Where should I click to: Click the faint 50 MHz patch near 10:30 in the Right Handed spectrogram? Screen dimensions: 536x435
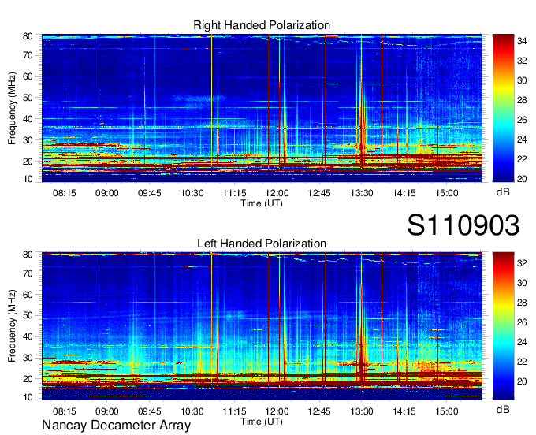click(199, 99)
